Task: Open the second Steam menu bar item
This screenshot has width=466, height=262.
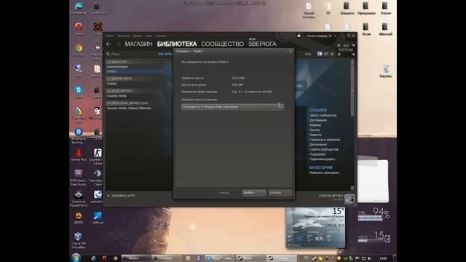Action: click(123, 36)
